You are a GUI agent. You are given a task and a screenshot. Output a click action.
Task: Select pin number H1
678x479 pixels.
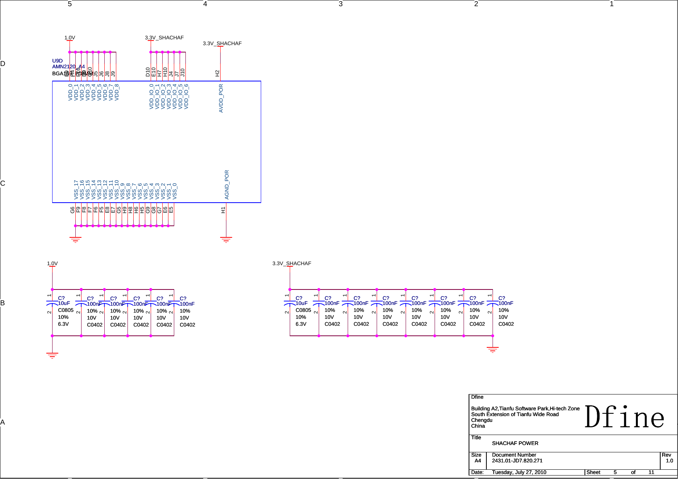click(x=223, y=210)
